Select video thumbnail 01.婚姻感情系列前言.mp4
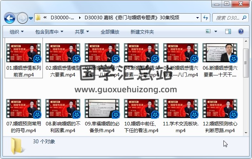The height and width of the screenshot is (159, 252). [24, 53]
